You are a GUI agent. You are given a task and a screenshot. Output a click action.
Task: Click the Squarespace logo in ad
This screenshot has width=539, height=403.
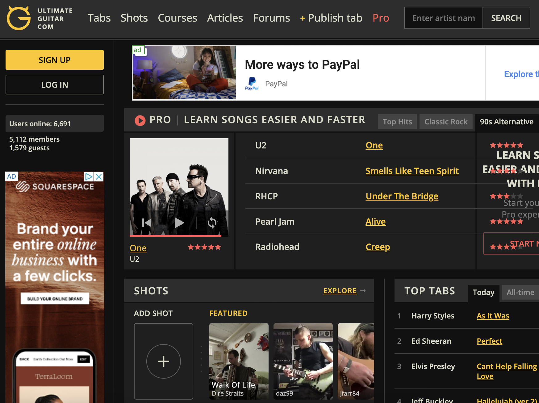[x=55, y=186]
